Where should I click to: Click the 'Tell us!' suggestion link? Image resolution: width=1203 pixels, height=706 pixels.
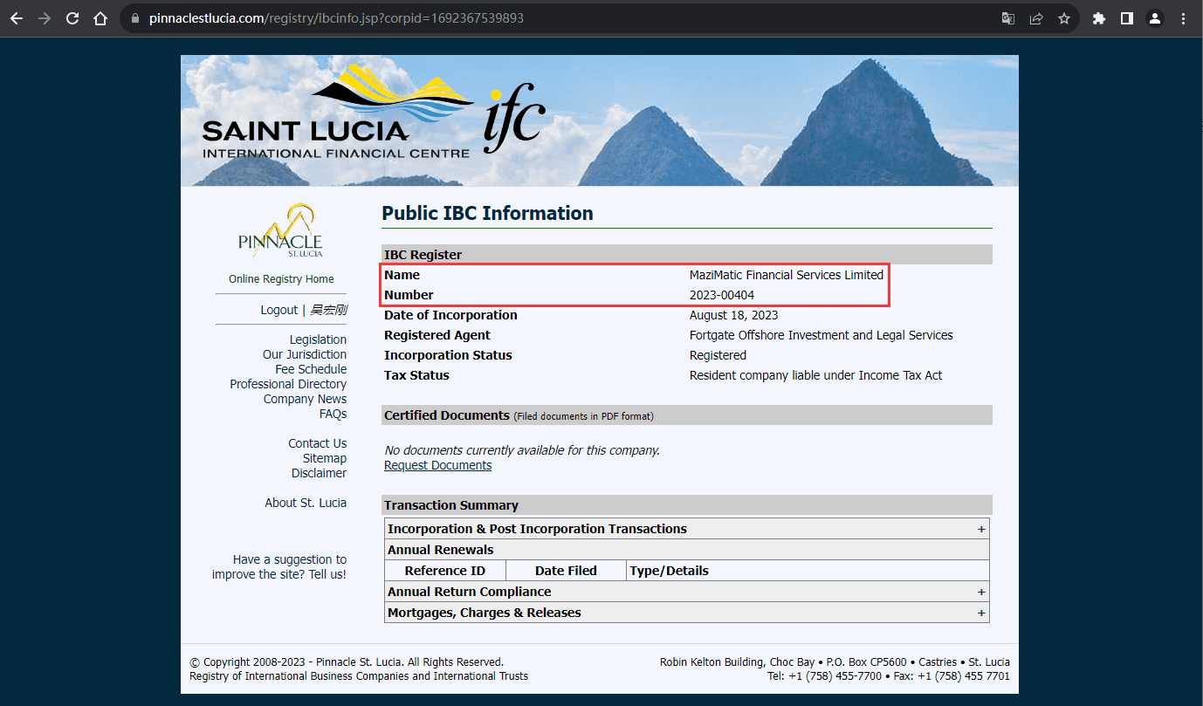327,574
